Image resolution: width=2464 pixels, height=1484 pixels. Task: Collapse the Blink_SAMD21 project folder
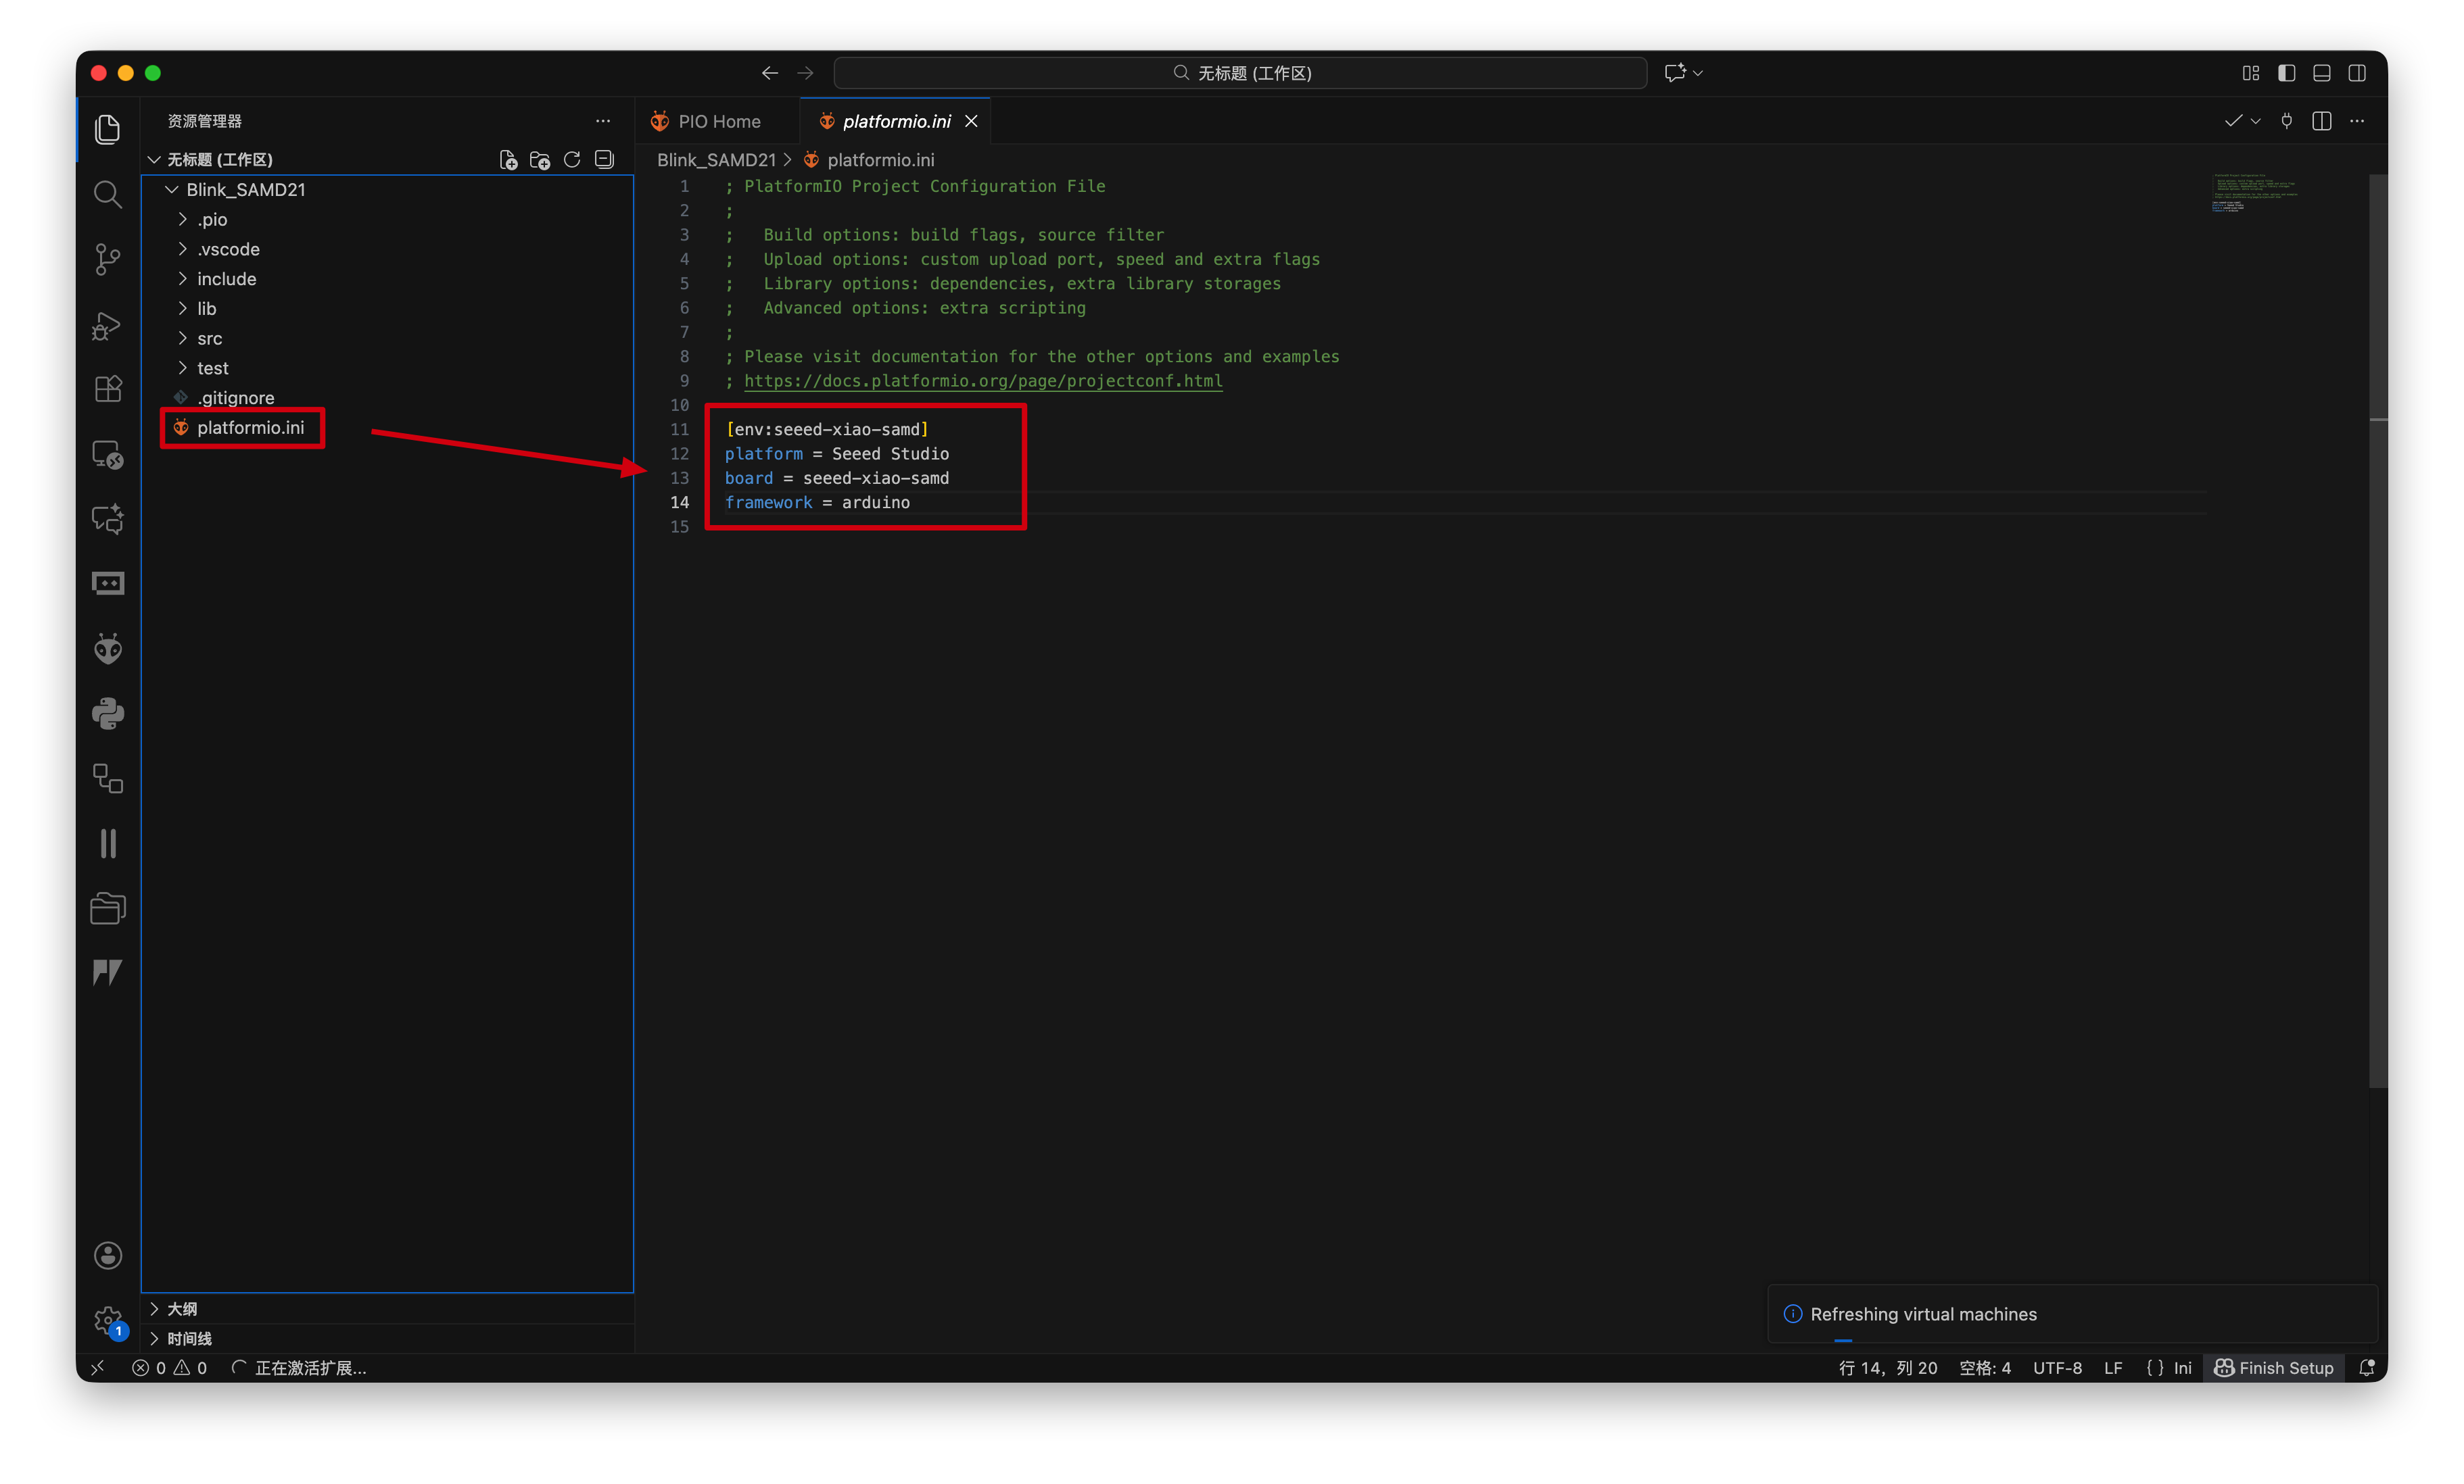click(x=245, y=190)
